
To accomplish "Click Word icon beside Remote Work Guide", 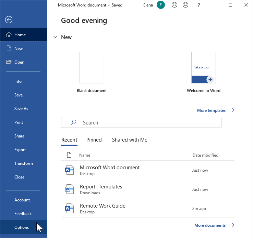I will [x=69, y=208].
